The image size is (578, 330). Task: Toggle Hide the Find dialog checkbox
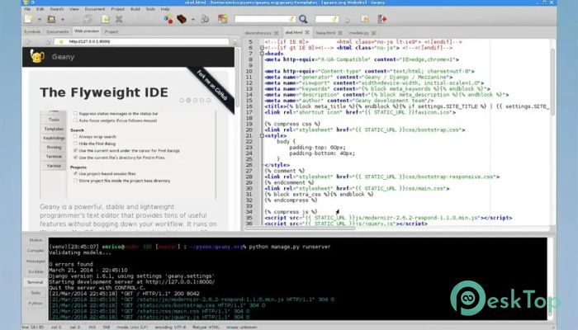click(x=76, y=144)
